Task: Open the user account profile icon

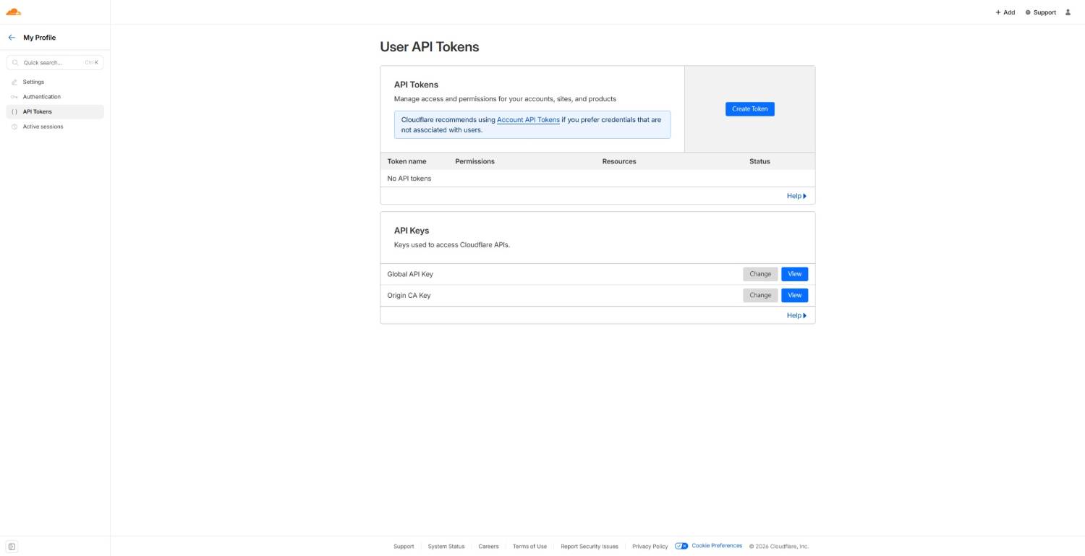Action: coord(1068,12)
